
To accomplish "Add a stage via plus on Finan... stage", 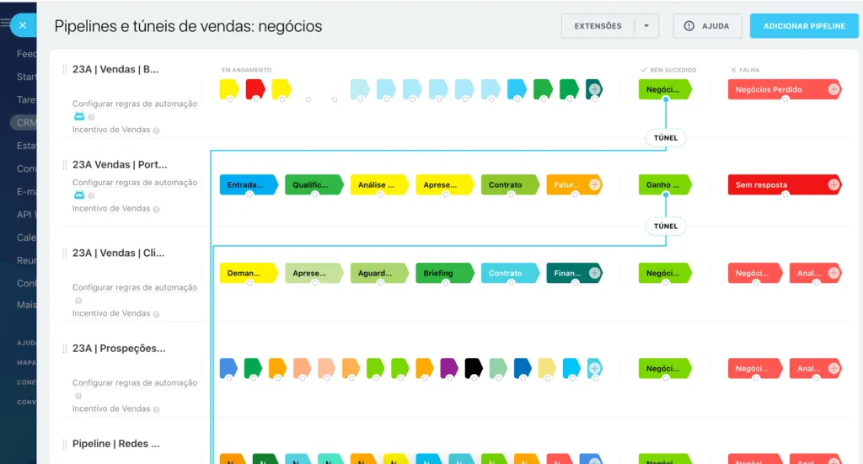I will click(x=594, y=273).
